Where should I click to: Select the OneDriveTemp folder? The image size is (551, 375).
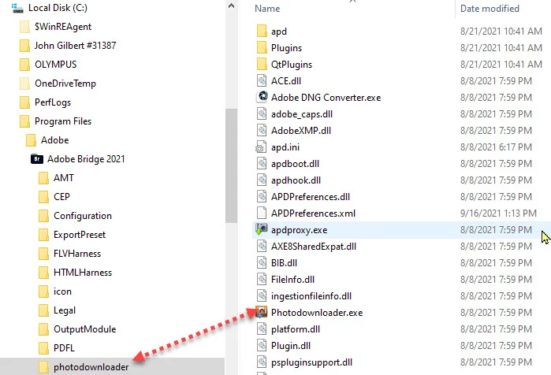pos(58,84)
